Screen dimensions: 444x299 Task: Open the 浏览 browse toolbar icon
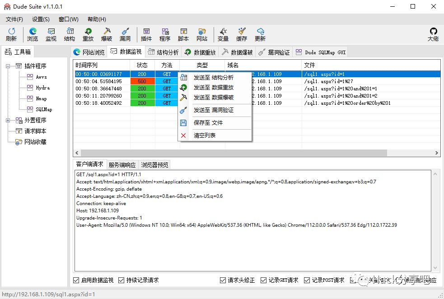32,34
